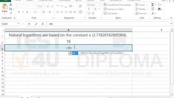The image size is (174, 98).
Task: Click the Increase Decimal icon
Action: click(89, 13)
